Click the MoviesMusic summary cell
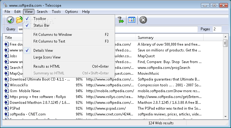This screenshot has height=128, width=231. point(148,73)
